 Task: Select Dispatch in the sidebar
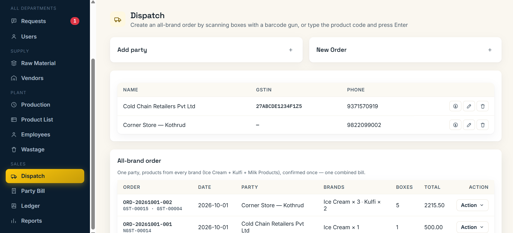pos(45,176)
